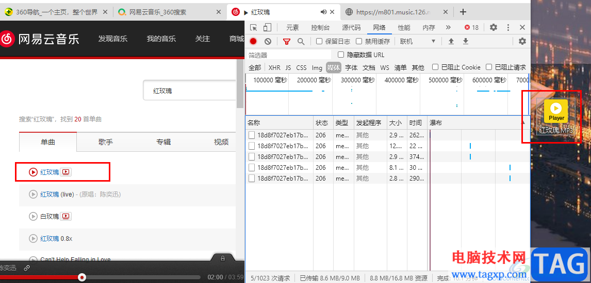This screenshot has height=283, width=591.
Task: Switch to the 源代码 panel tab
Action: (351, 27)
